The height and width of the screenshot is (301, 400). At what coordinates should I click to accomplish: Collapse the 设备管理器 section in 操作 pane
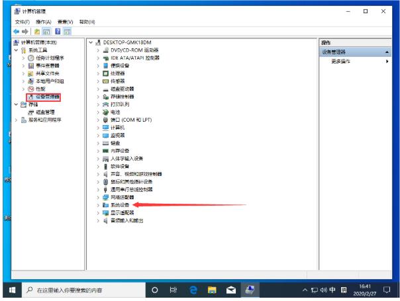click(387, 52)
